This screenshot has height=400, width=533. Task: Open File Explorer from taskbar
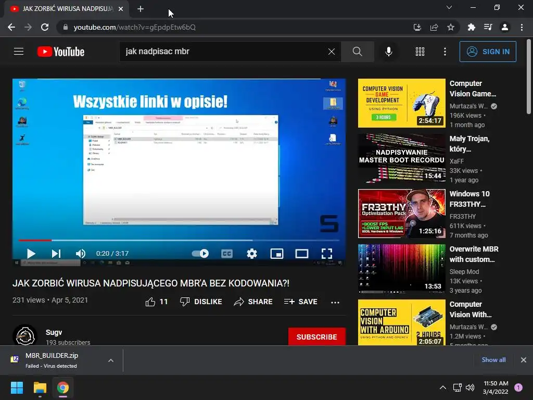40,387
